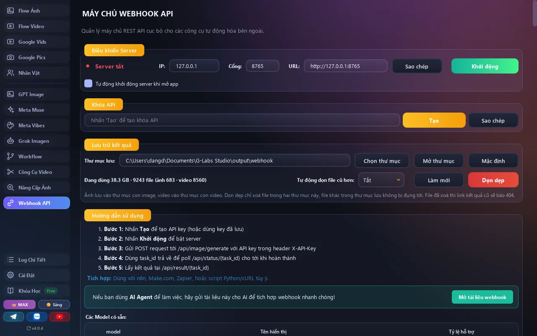
Task: Toggle auto-start server checkbox
Action: coord(88,84)
